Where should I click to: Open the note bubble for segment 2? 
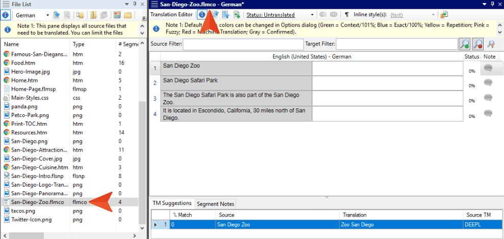tap(488, 82)
